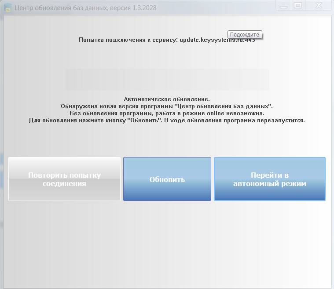334x289 pixels.
Task: Minimize the update center window
Action: click(283, 6)
